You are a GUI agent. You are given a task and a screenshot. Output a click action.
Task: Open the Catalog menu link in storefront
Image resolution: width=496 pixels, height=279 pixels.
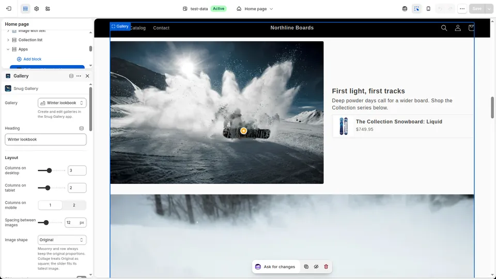138,28
